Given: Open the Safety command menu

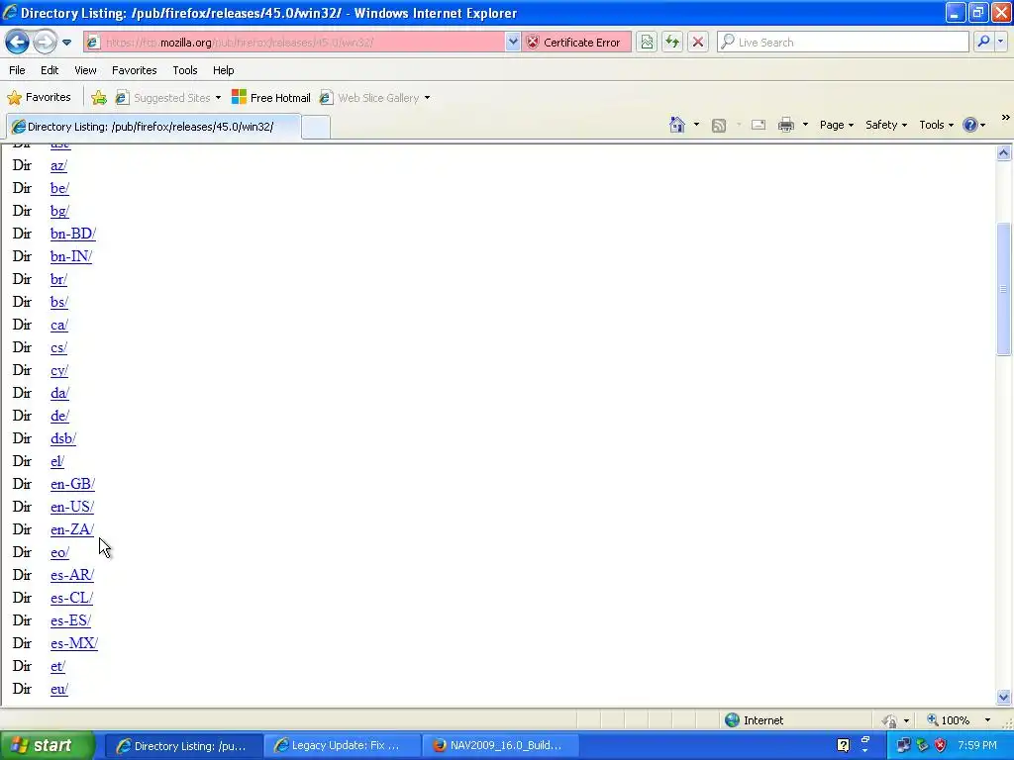Looking at the screenshot, I should (886, 125).
